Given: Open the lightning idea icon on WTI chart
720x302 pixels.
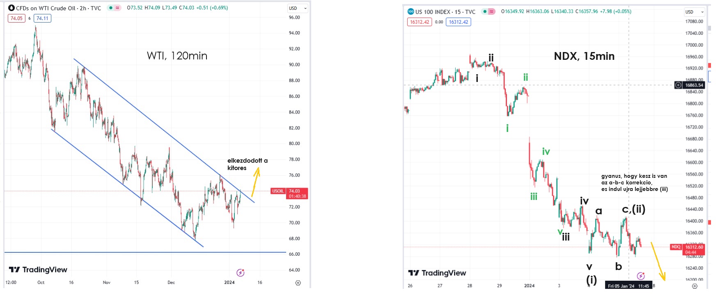Looking at the screenshot, I should click(x=241, y=272).
